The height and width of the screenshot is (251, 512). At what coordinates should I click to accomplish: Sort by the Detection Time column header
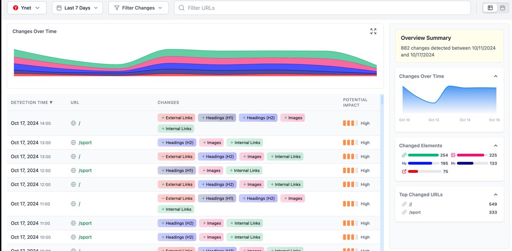click(x=32, y=102)
